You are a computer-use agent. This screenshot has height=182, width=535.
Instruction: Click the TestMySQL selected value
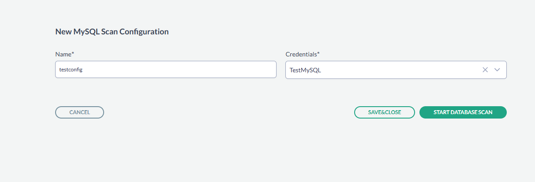click(305, 70)
